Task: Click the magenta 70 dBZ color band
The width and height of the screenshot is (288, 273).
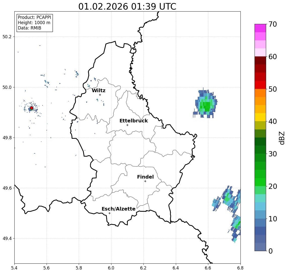Action: 260,28
